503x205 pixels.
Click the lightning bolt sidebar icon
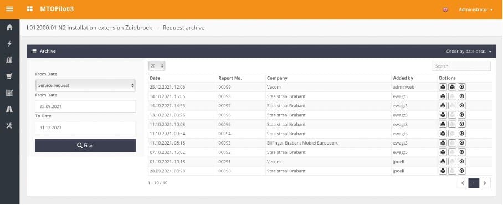point(9,44)
